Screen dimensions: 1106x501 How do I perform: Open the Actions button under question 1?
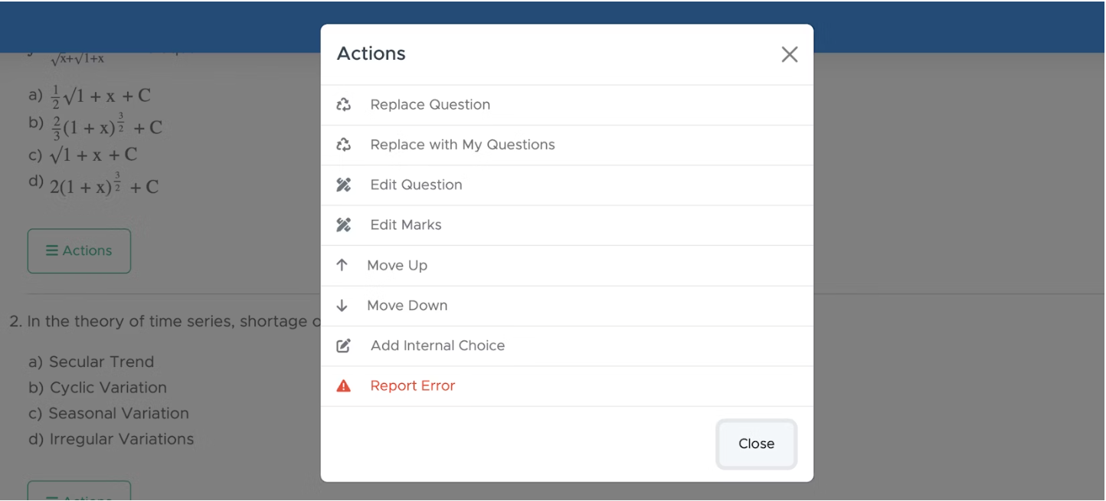(80, 251)
